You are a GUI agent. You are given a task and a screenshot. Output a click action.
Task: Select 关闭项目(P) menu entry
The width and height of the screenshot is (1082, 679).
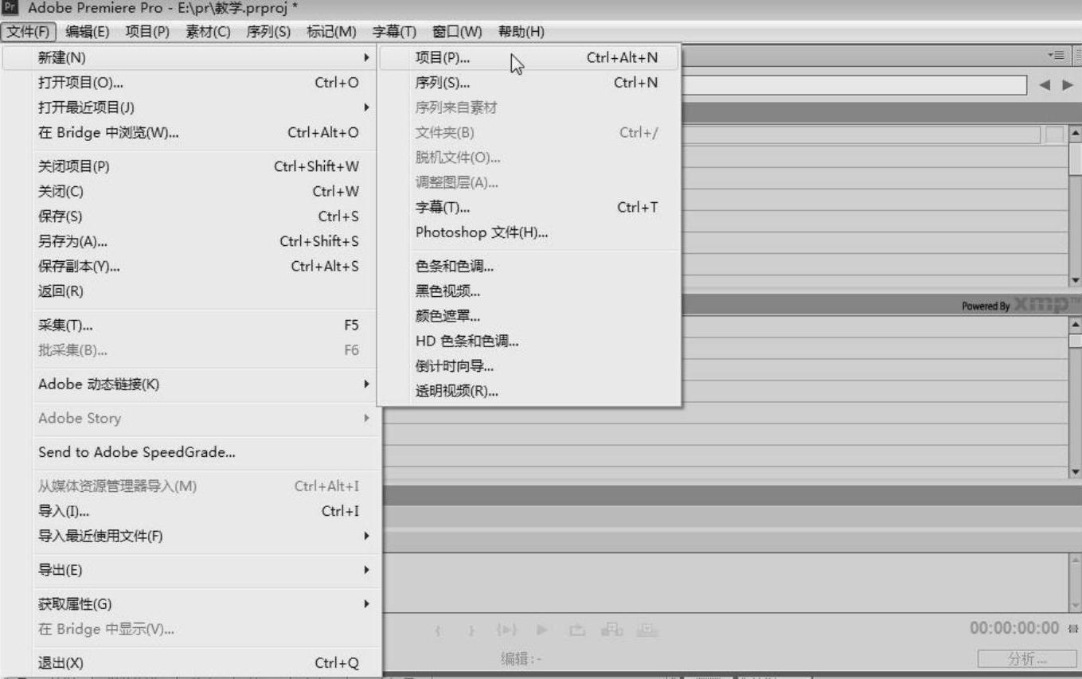coord(191,166)
